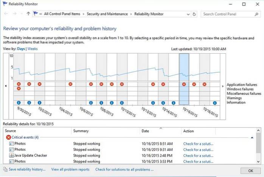The width and height of the screenshot is (264, 177).
Task: Select critical error icon on 10/16/2015 column
Action: coord(184,84)
